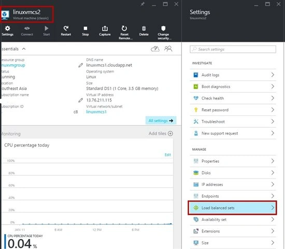This screenshot has width=285, height=249.
Task: Expand IP addresses chevron
Action: click(x=273, y=184)
